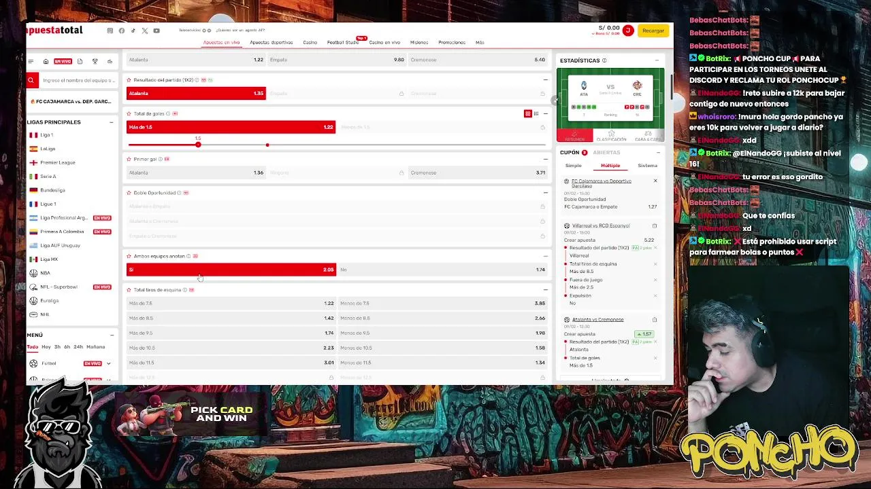The height and width of the screenshot is (489, 871).
Task: Show info for Ambos equipos anotan market
Action: (x=188, y=256)
